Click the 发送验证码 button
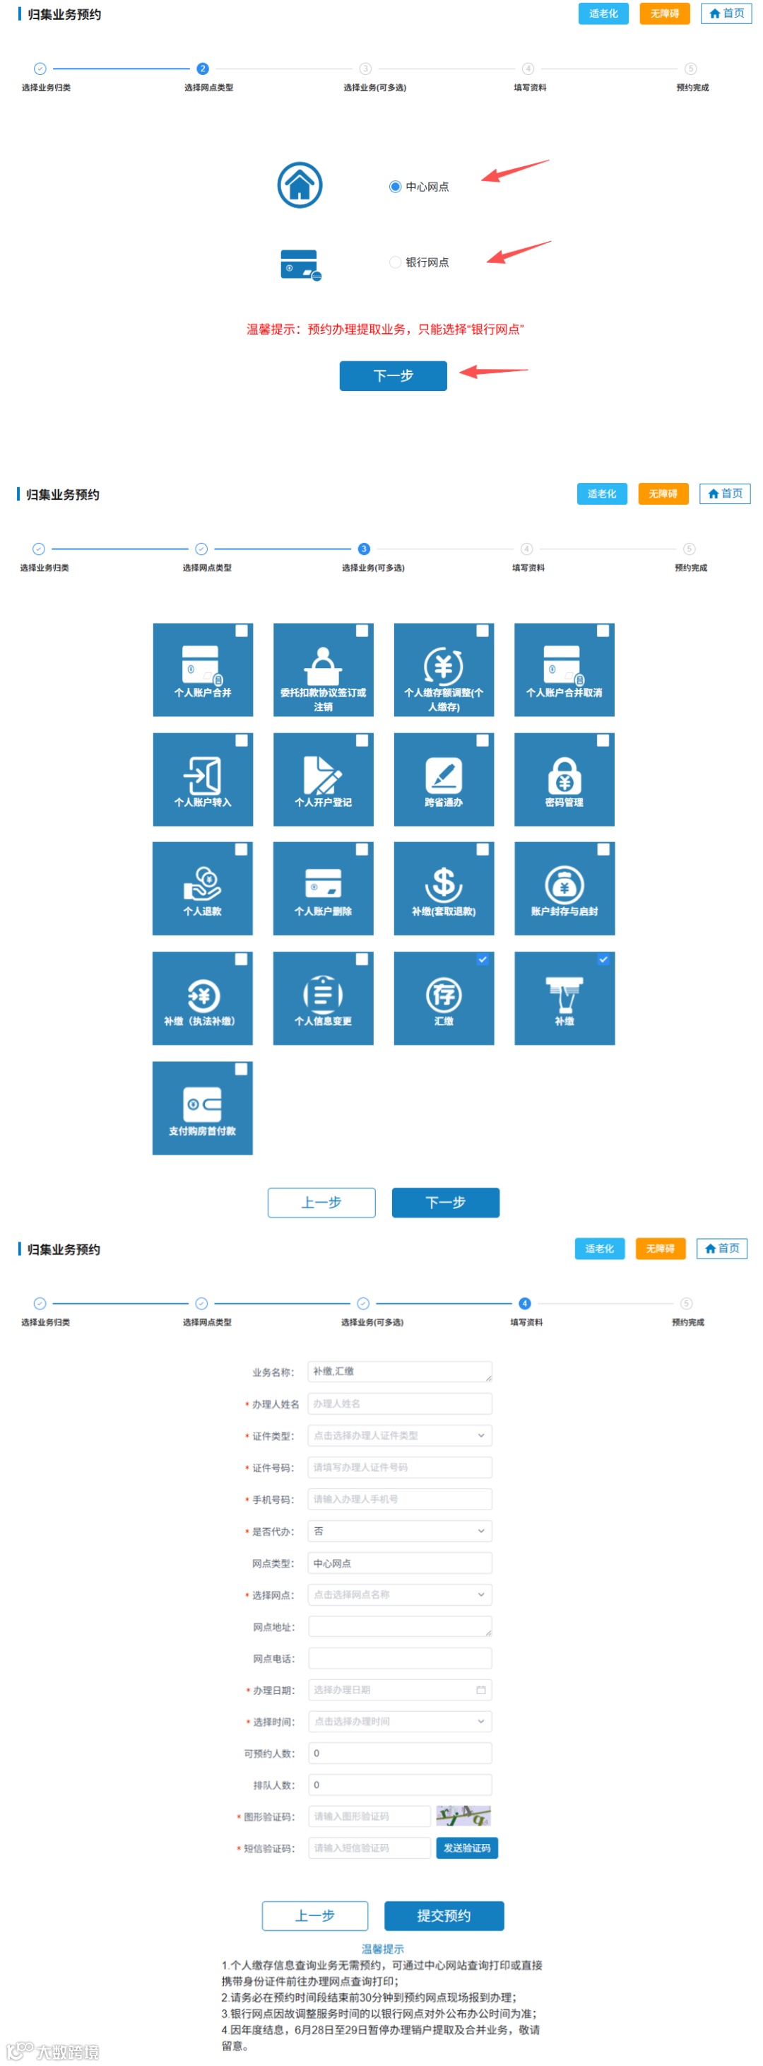Image resolution: width=763 pixels, height=2066 pixels. (x=466, y=1848)
